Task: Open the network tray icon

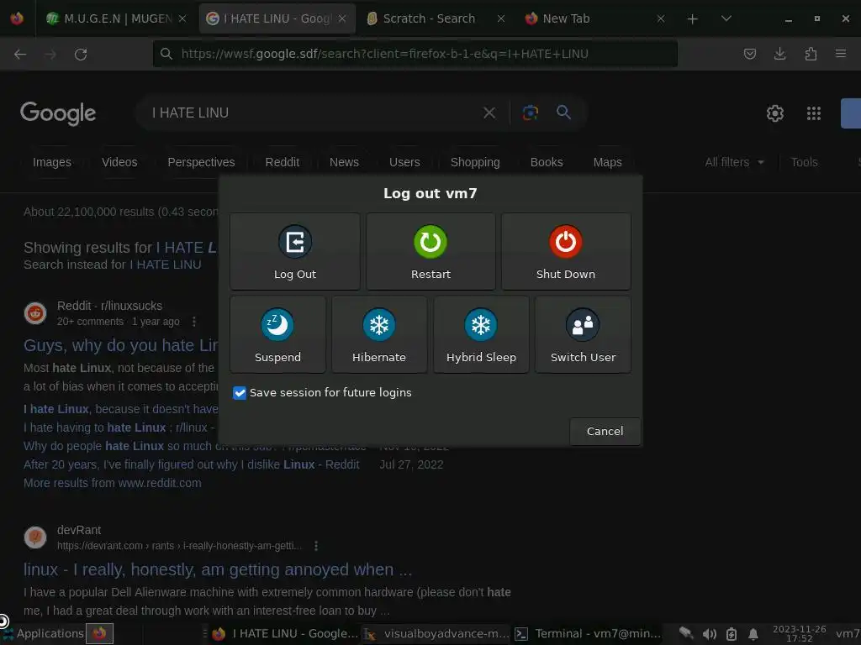Action: (686, 633)
